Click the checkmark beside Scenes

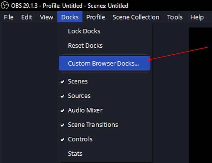[63, 81]
